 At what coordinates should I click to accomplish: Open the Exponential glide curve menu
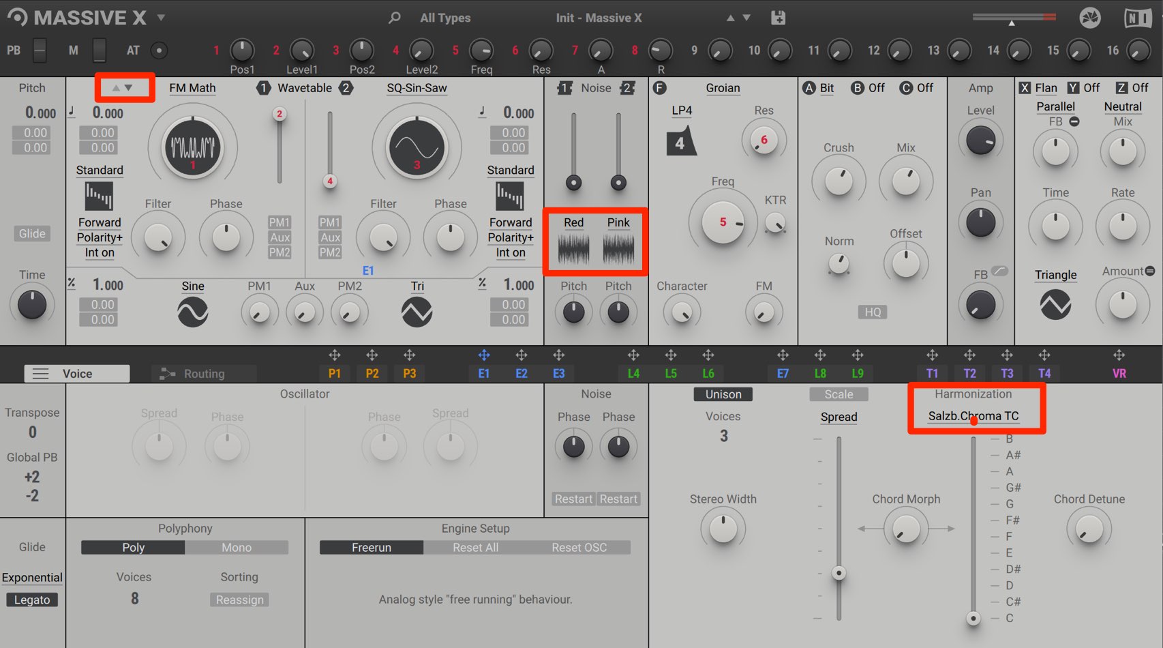(32, 578)
